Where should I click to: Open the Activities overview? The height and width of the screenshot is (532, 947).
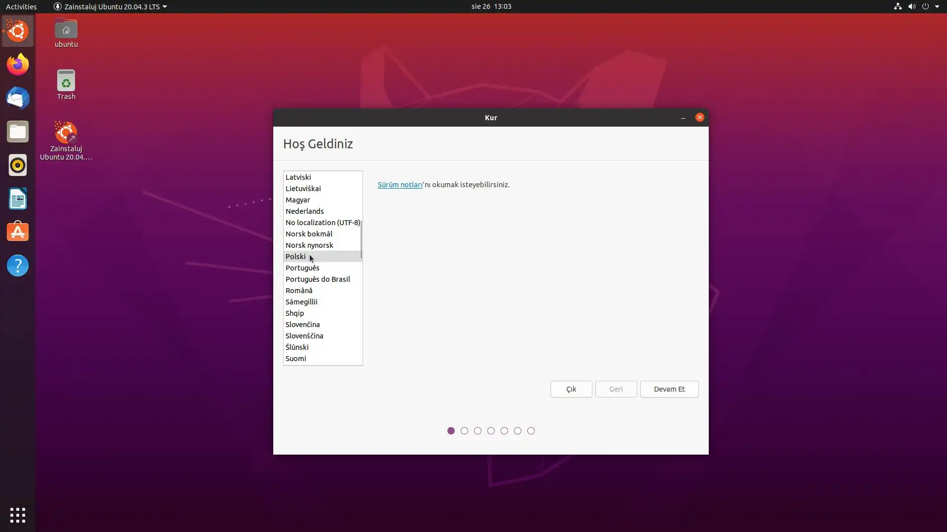pyautogui.click(x=21, y=6)
